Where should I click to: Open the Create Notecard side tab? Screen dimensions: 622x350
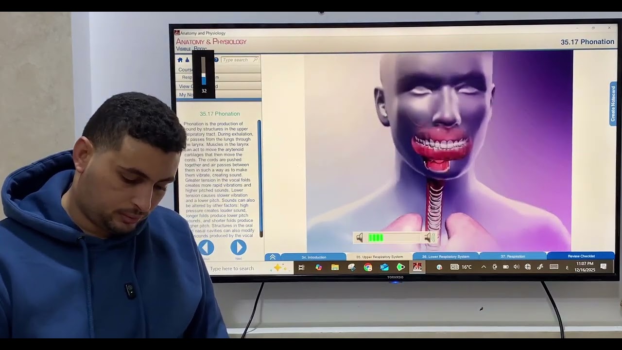[x=613, y=104]
